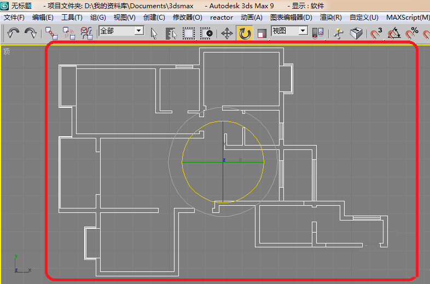Viewport: 430px width, 284px height.
Task: Activate the Select Object arrow tool
Action: pos(154,33)
